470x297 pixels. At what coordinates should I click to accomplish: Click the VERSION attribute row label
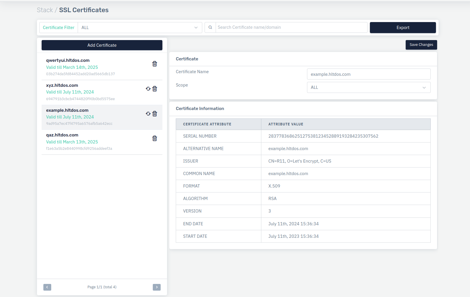click(192, 211)
